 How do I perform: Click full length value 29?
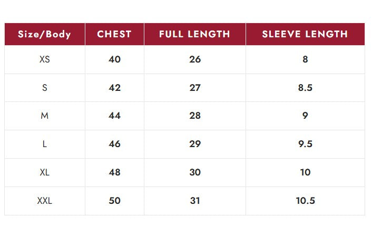[195, 144]
